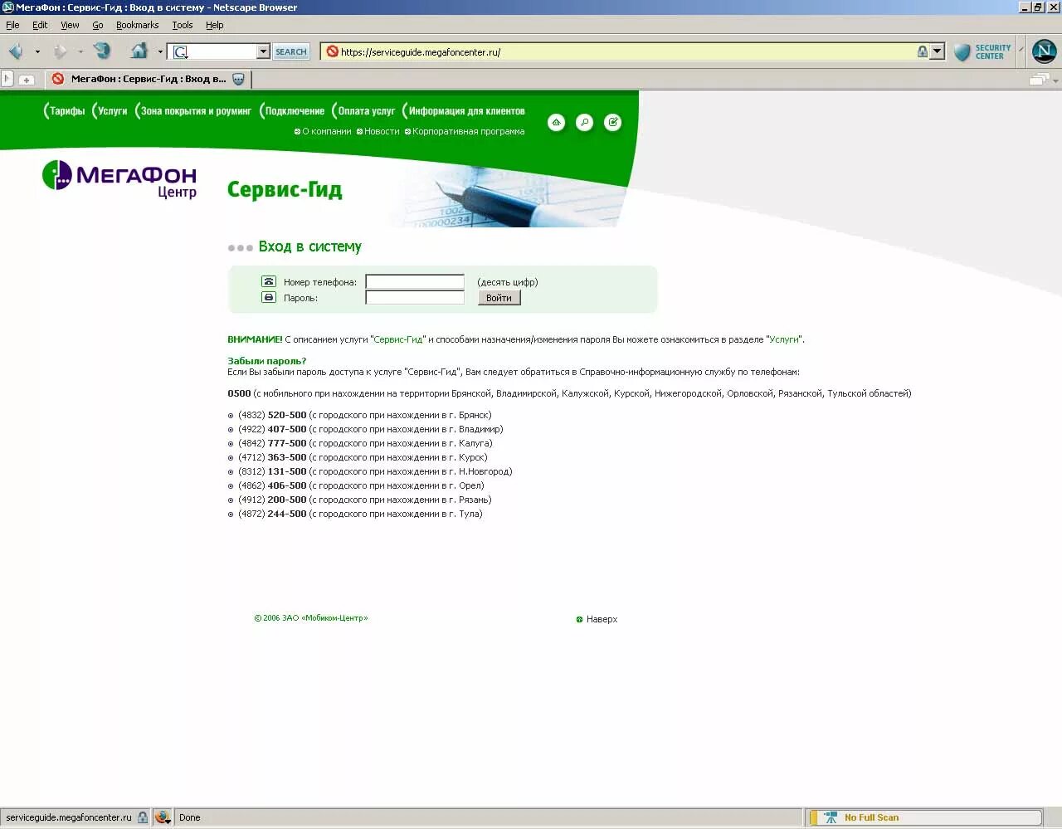This screenshot has height=829, width=1062.
Task: Open Услуги in the green navigation
Action: point(113,111)
